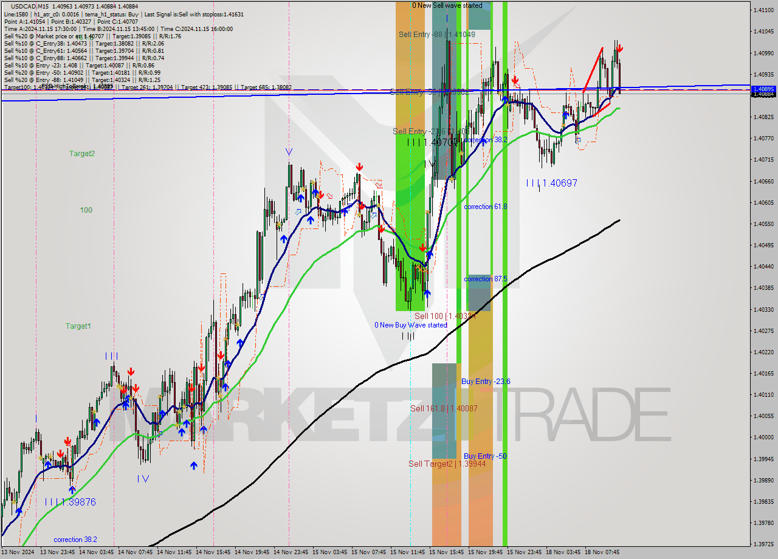Click the green 'Target2' label
Viewport: 778px width, 559px height.
[x=81, y=154]
